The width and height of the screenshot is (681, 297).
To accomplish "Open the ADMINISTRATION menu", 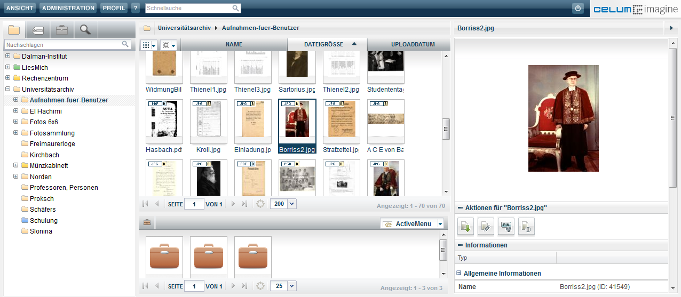I will pyautogui.click(x=68, y=8).
